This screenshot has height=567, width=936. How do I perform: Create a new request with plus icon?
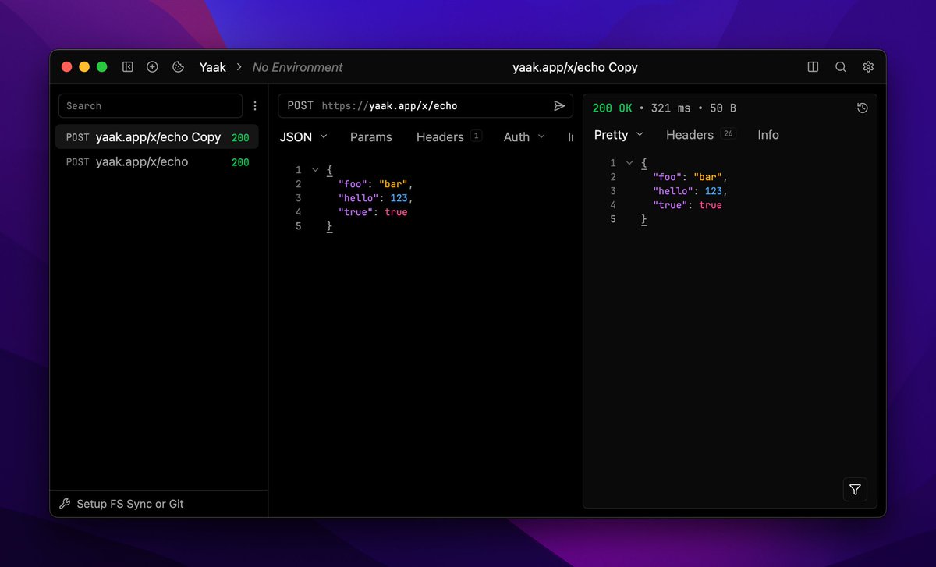coord(152,67)
